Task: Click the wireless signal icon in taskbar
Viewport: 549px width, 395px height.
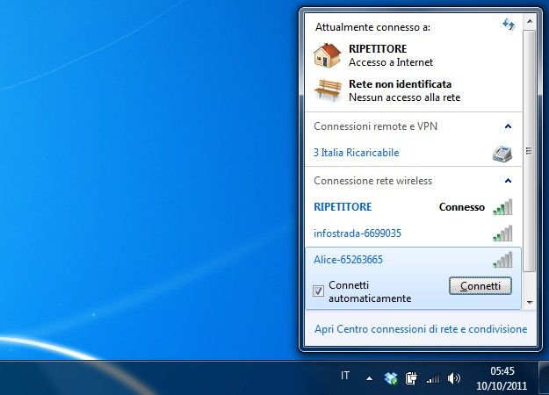Action: [433, 378]
